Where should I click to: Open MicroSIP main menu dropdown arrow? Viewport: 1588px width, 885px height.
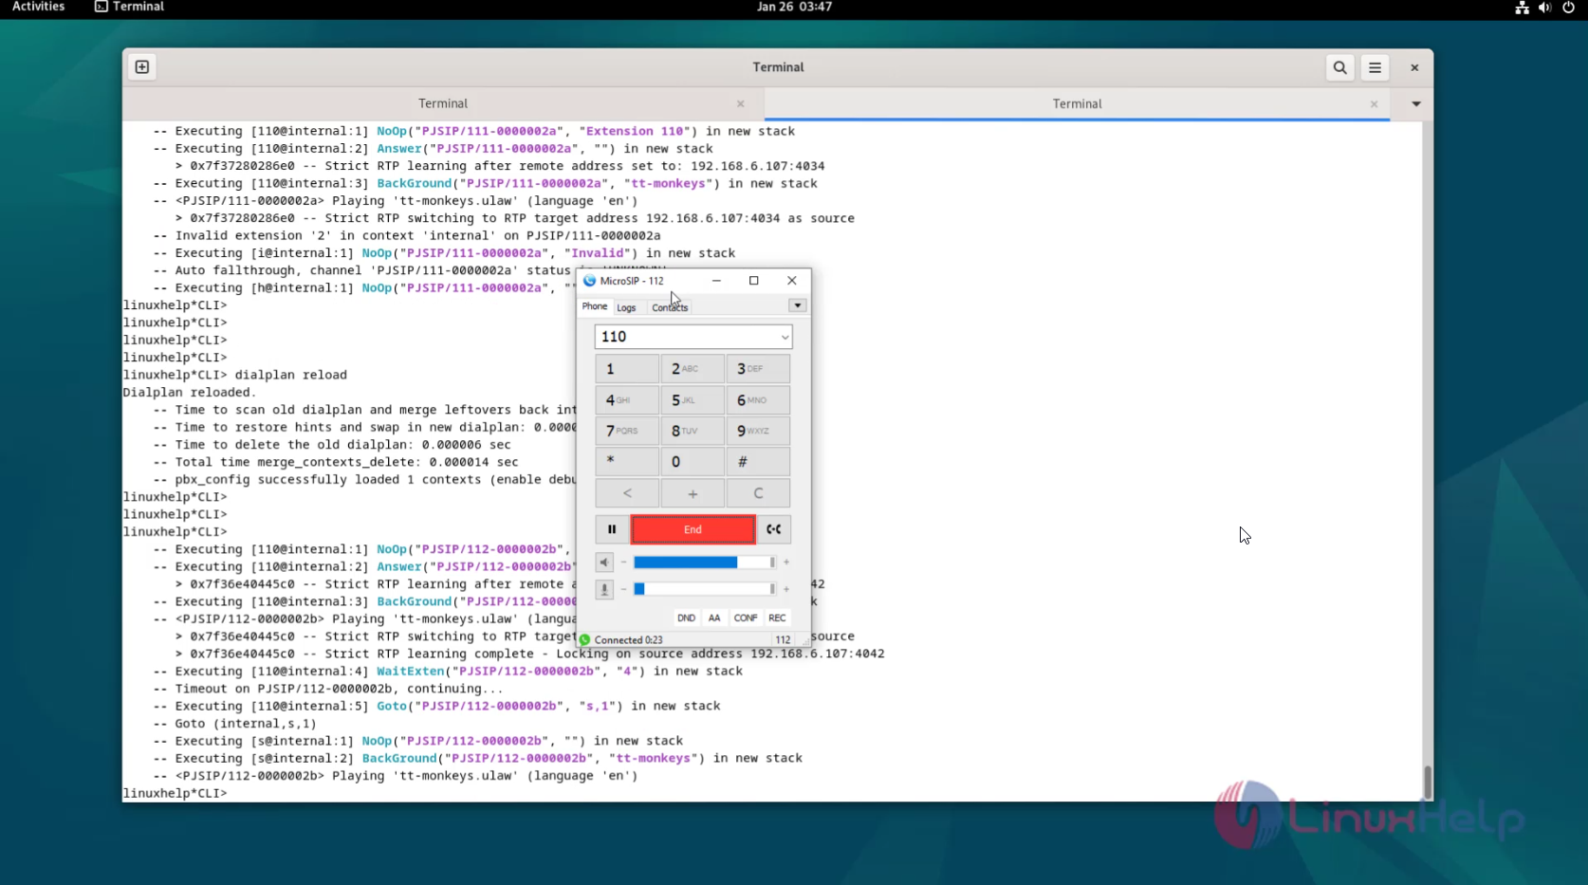click(798, 305)
